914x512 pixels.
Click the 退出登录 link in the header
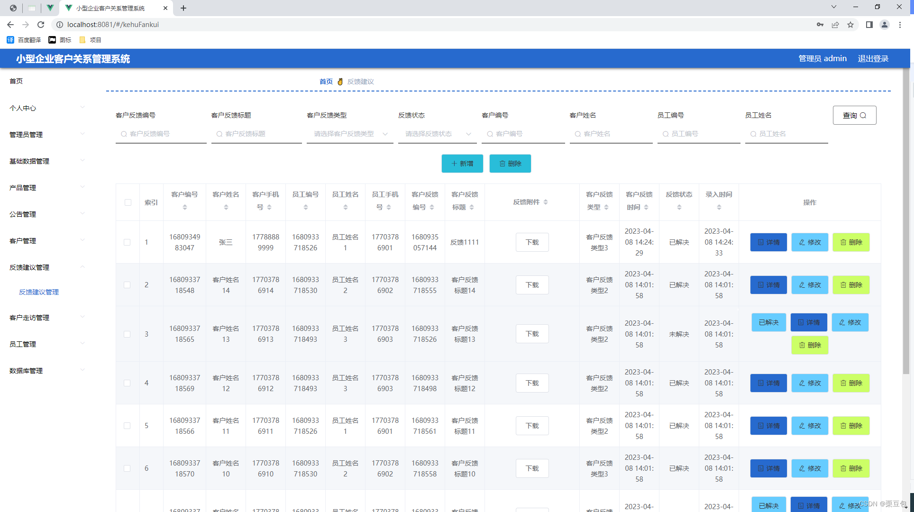(873, 58)
